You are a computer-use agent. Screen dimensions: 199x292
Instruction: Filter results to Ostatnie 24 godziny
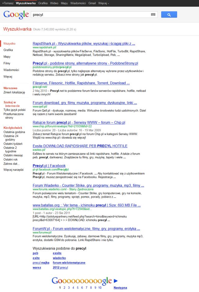(11, 138)
